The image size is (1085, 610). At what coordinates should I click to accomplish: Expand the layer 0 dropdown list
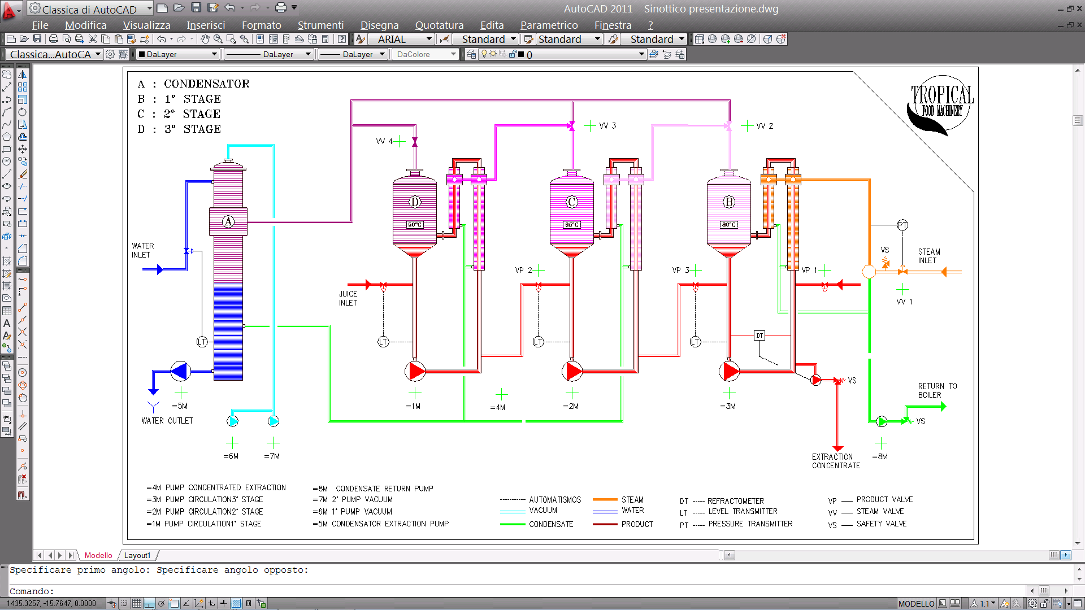(641, 54)
